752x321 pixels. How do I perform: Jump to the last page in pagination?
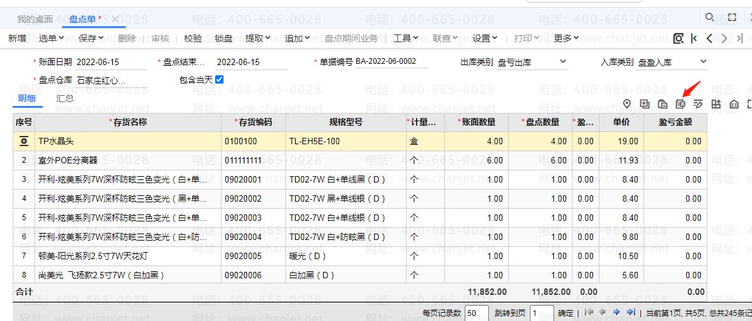pos(631,312)
